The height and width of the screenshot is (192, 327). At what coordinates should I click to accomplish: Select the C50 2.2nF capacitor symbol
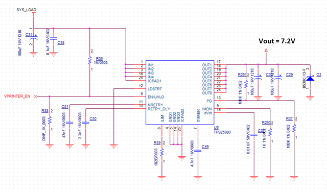[x=86, y=123]
